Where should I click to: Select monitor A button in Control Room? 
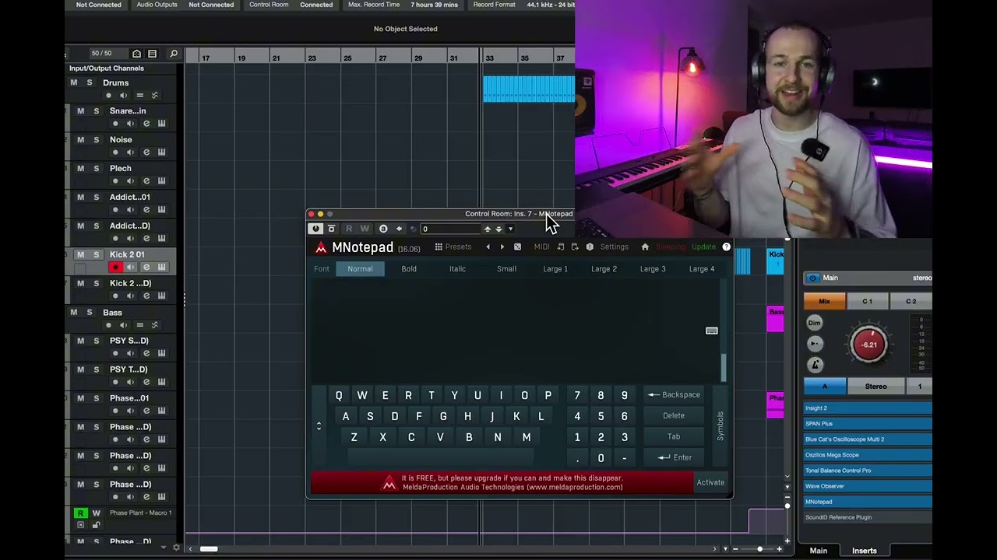tap(824, 387)
